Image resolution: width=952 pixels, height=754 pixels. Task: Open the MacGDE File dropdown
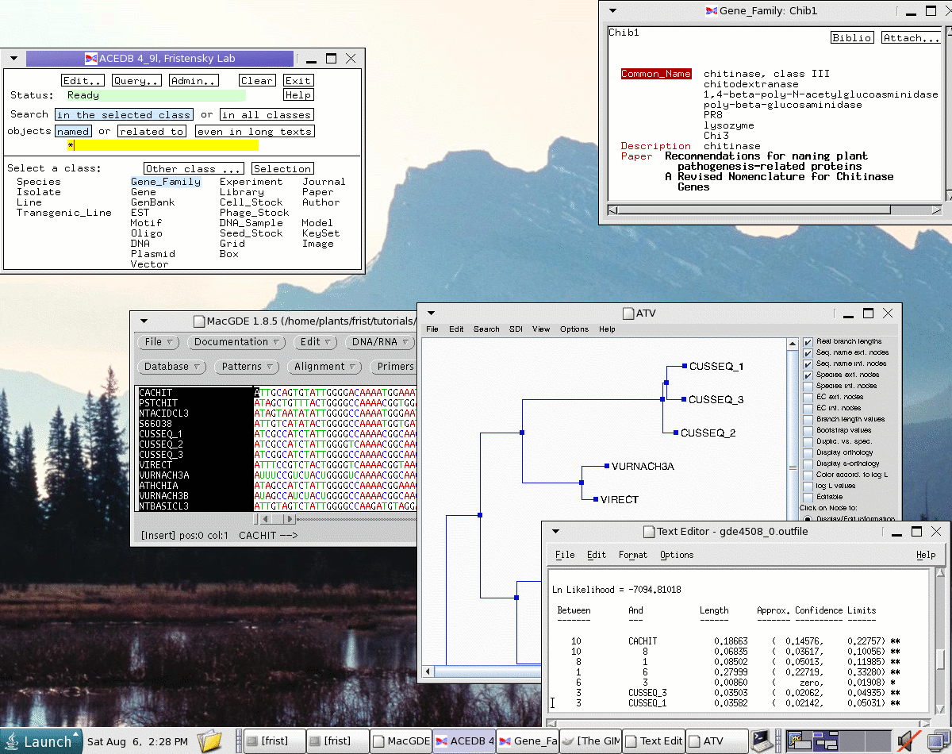(159, 342)
